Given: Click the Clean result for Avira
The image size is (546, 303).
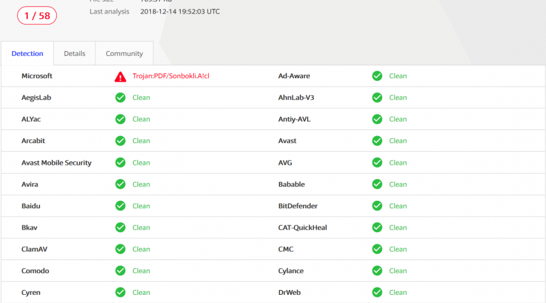Looking at the screenshot, I should click(x=141, y=184).
